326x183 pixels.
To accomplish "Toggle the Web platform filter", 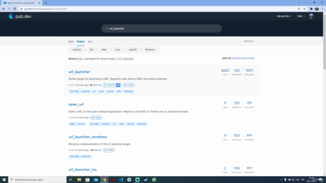I will click(104, 50).
